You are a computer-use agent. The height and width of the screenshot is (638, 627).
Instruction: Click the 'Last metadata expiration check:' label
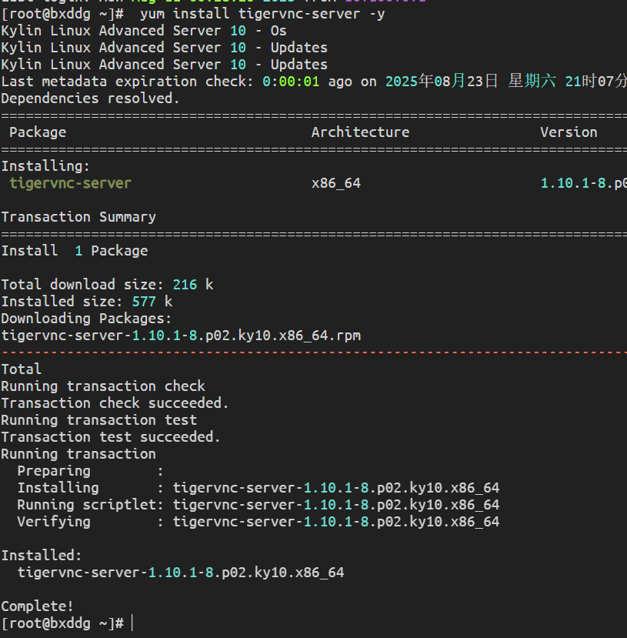(127, 82)
